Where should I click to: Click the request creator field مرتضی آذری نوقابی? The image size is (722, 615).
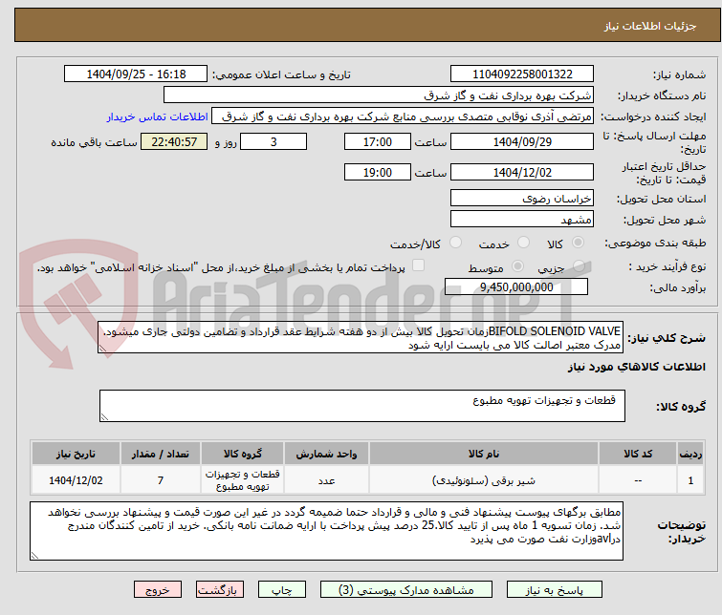click(403, 117)
